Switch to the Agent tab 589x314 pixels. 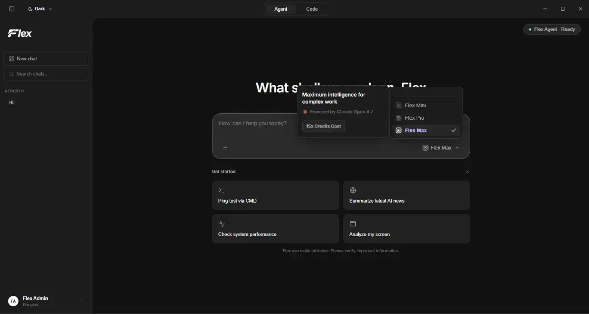pyautogui.click(x=281, y=9)
